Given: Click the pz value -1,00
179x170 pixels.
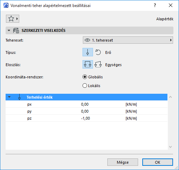Looking at the screenshot, I should click(86, 118).
